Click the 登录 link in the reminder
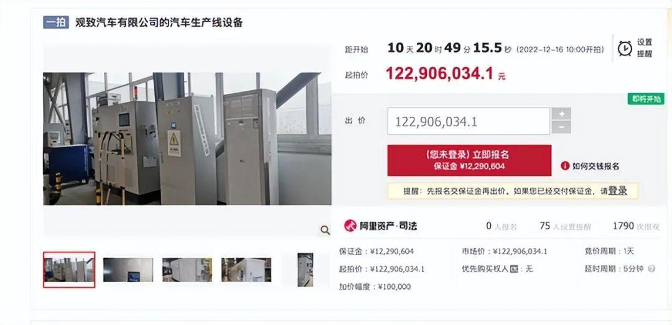This screenshot has width=672, height=325. [618, 191]
